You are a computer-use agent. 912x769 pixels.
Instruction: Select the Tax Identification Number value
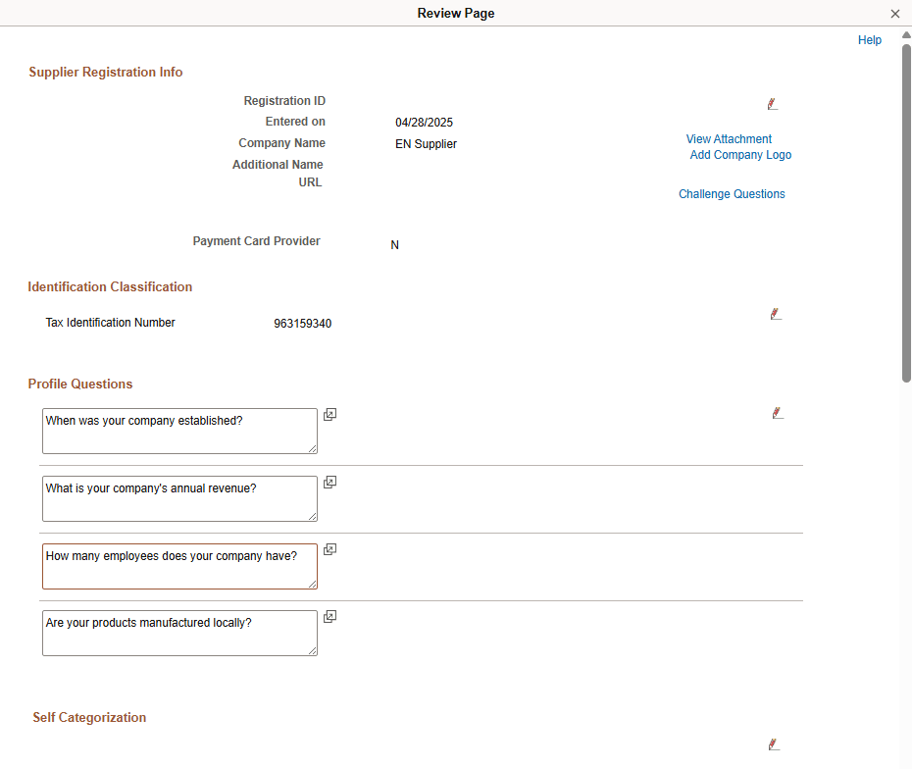[x=304, y=323]
